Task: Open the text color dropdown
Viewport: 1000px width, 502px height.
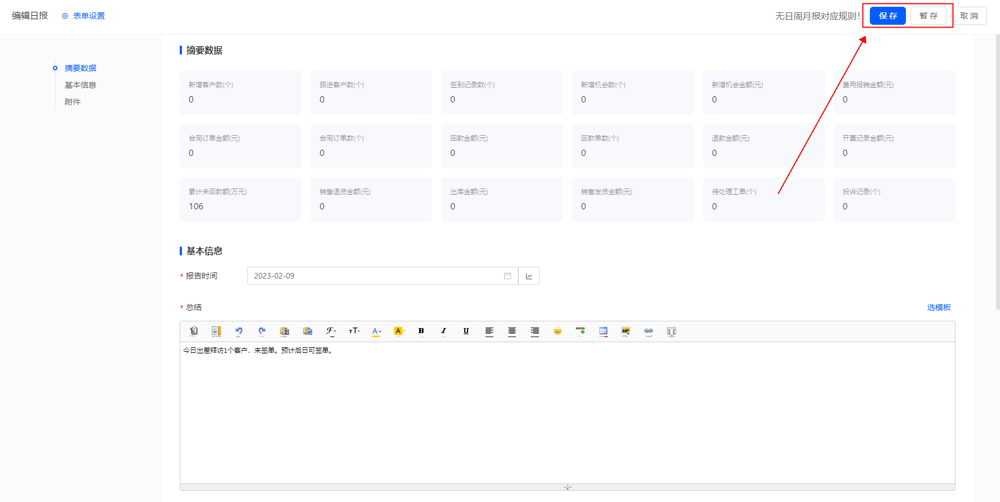Action: pos(376,331)
